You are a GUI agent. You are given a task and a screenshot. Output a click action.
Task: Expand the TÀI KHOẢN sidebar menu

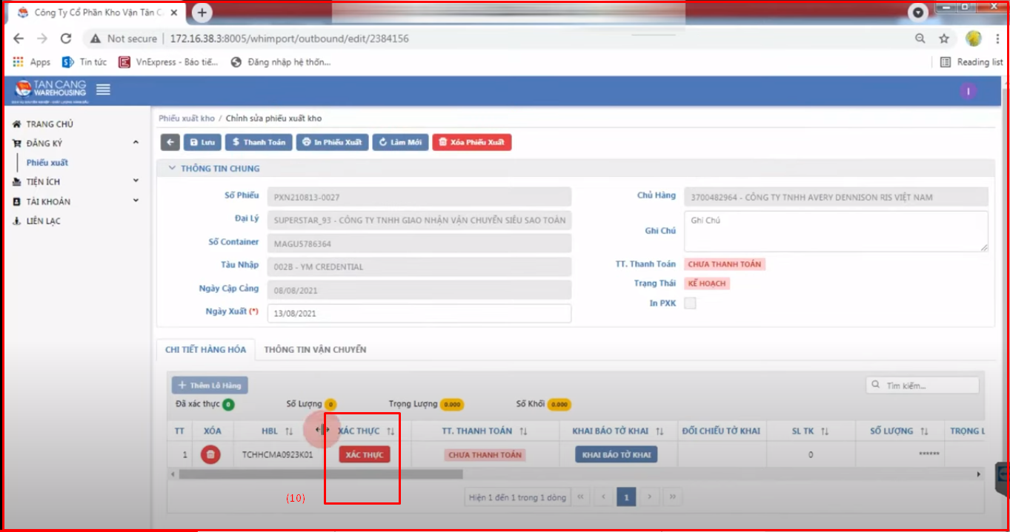click(x=74, y=201)
